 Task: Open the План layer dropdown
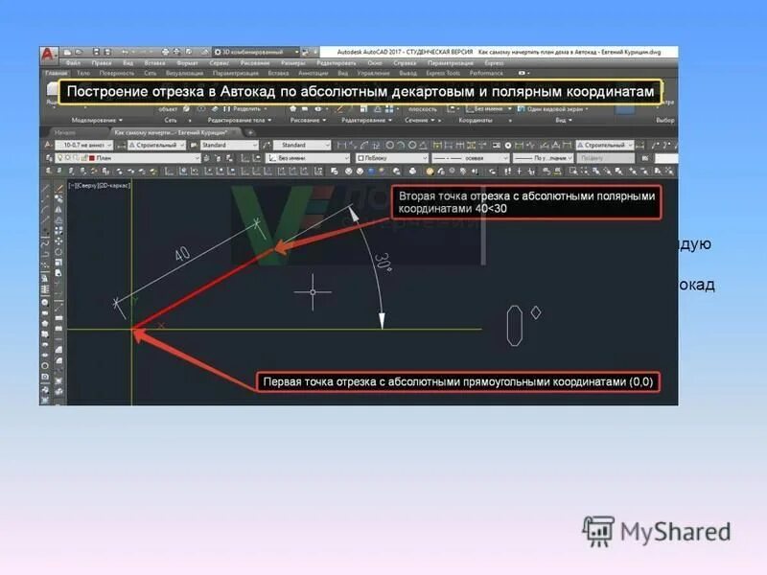pos(128,158)
